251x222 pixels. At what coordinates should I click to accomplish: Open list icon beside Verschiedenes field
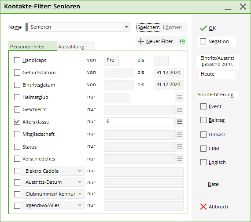(180, 159)
